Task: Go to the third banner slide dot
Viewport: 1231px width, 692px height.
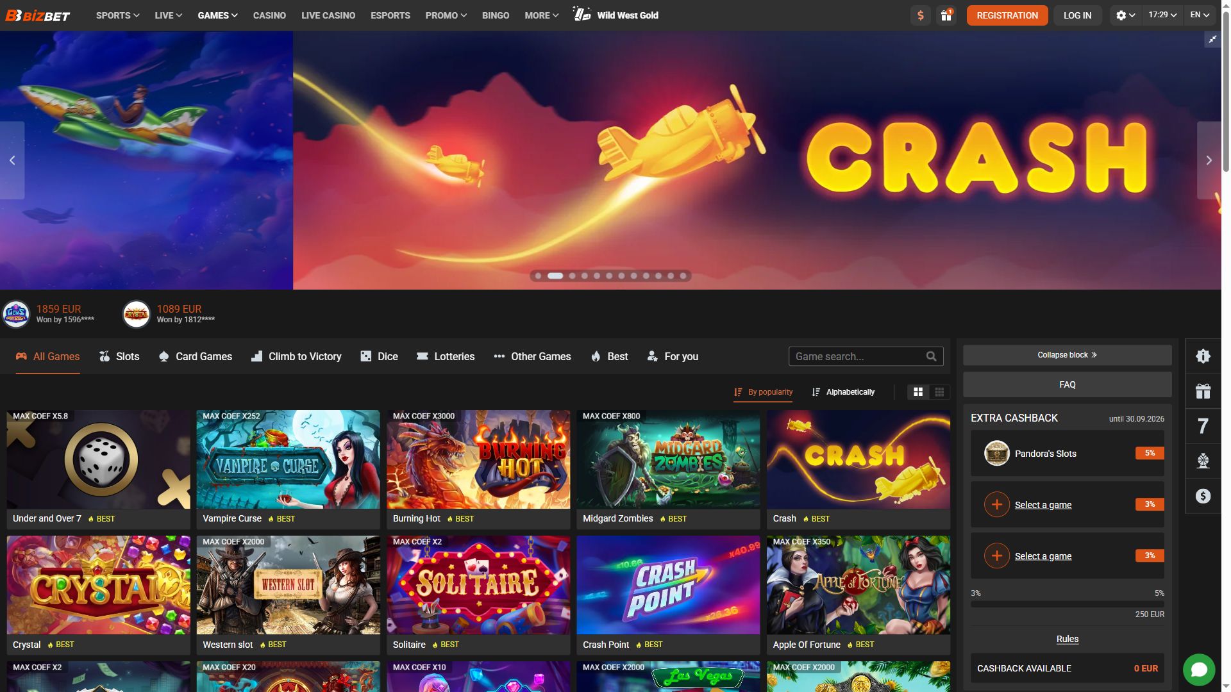Action: [x=572, y=276]
